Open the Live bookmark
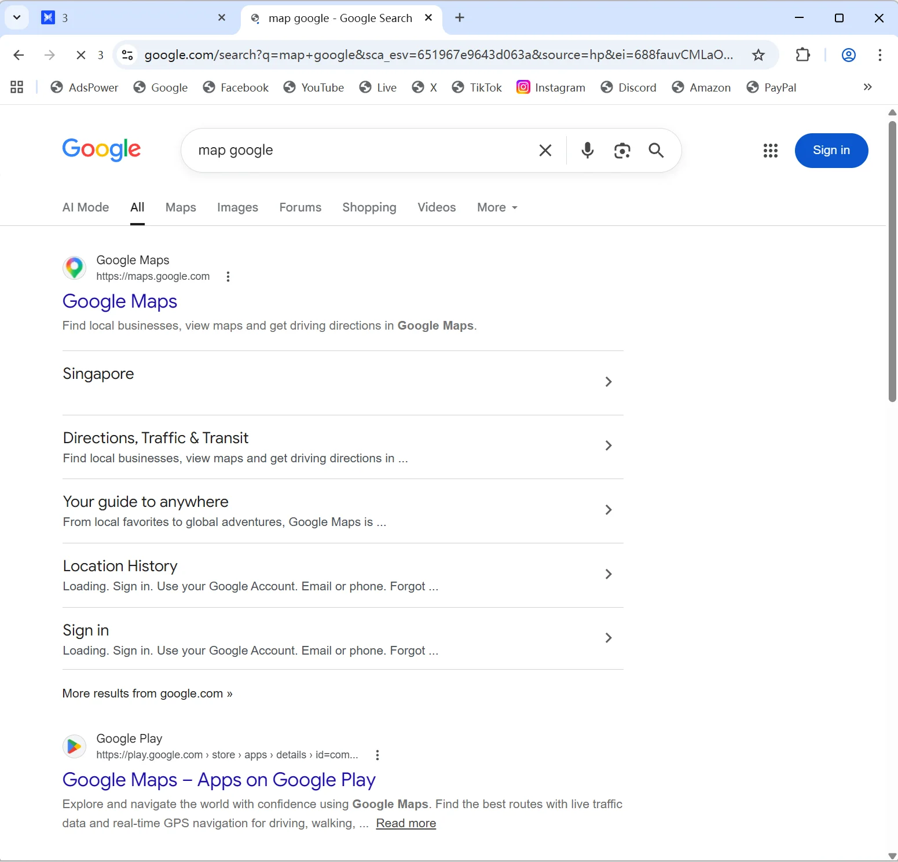 [378, 87]
